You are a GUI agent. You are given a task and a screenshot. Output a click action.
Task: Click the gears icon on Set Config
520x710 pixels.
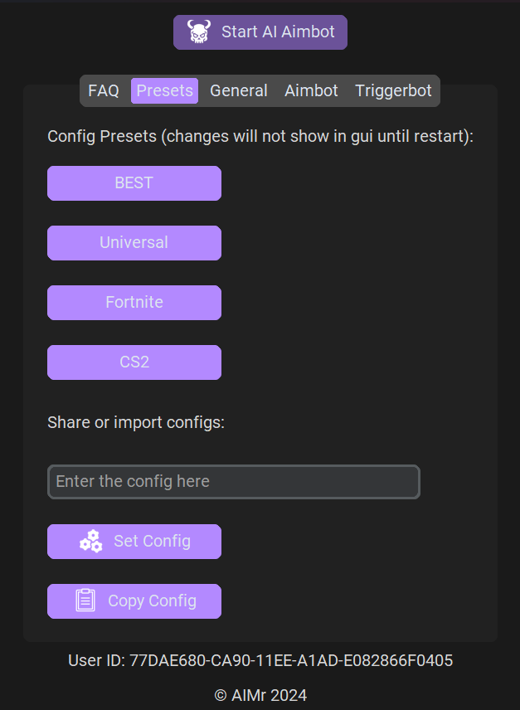click(90, 542)
